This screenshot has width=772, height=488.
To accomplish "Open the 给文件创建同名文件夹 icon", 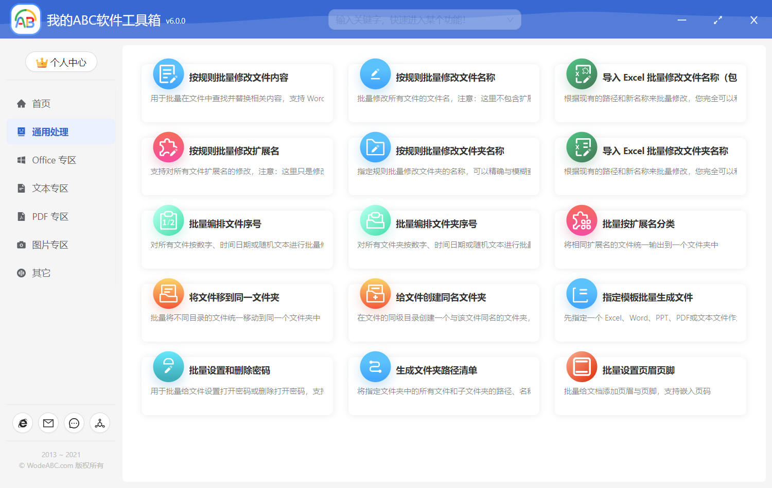I will point(375,293).
